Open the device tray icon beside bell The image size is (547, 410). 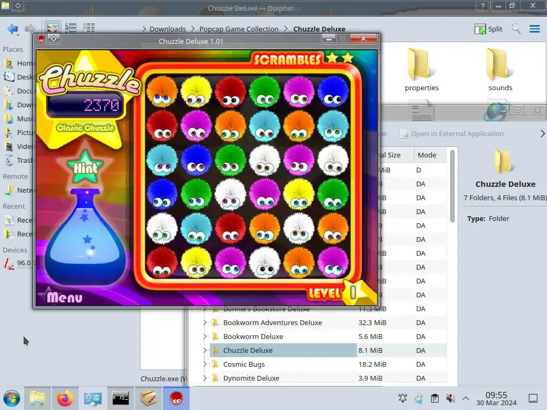click(x=419, y=398)
